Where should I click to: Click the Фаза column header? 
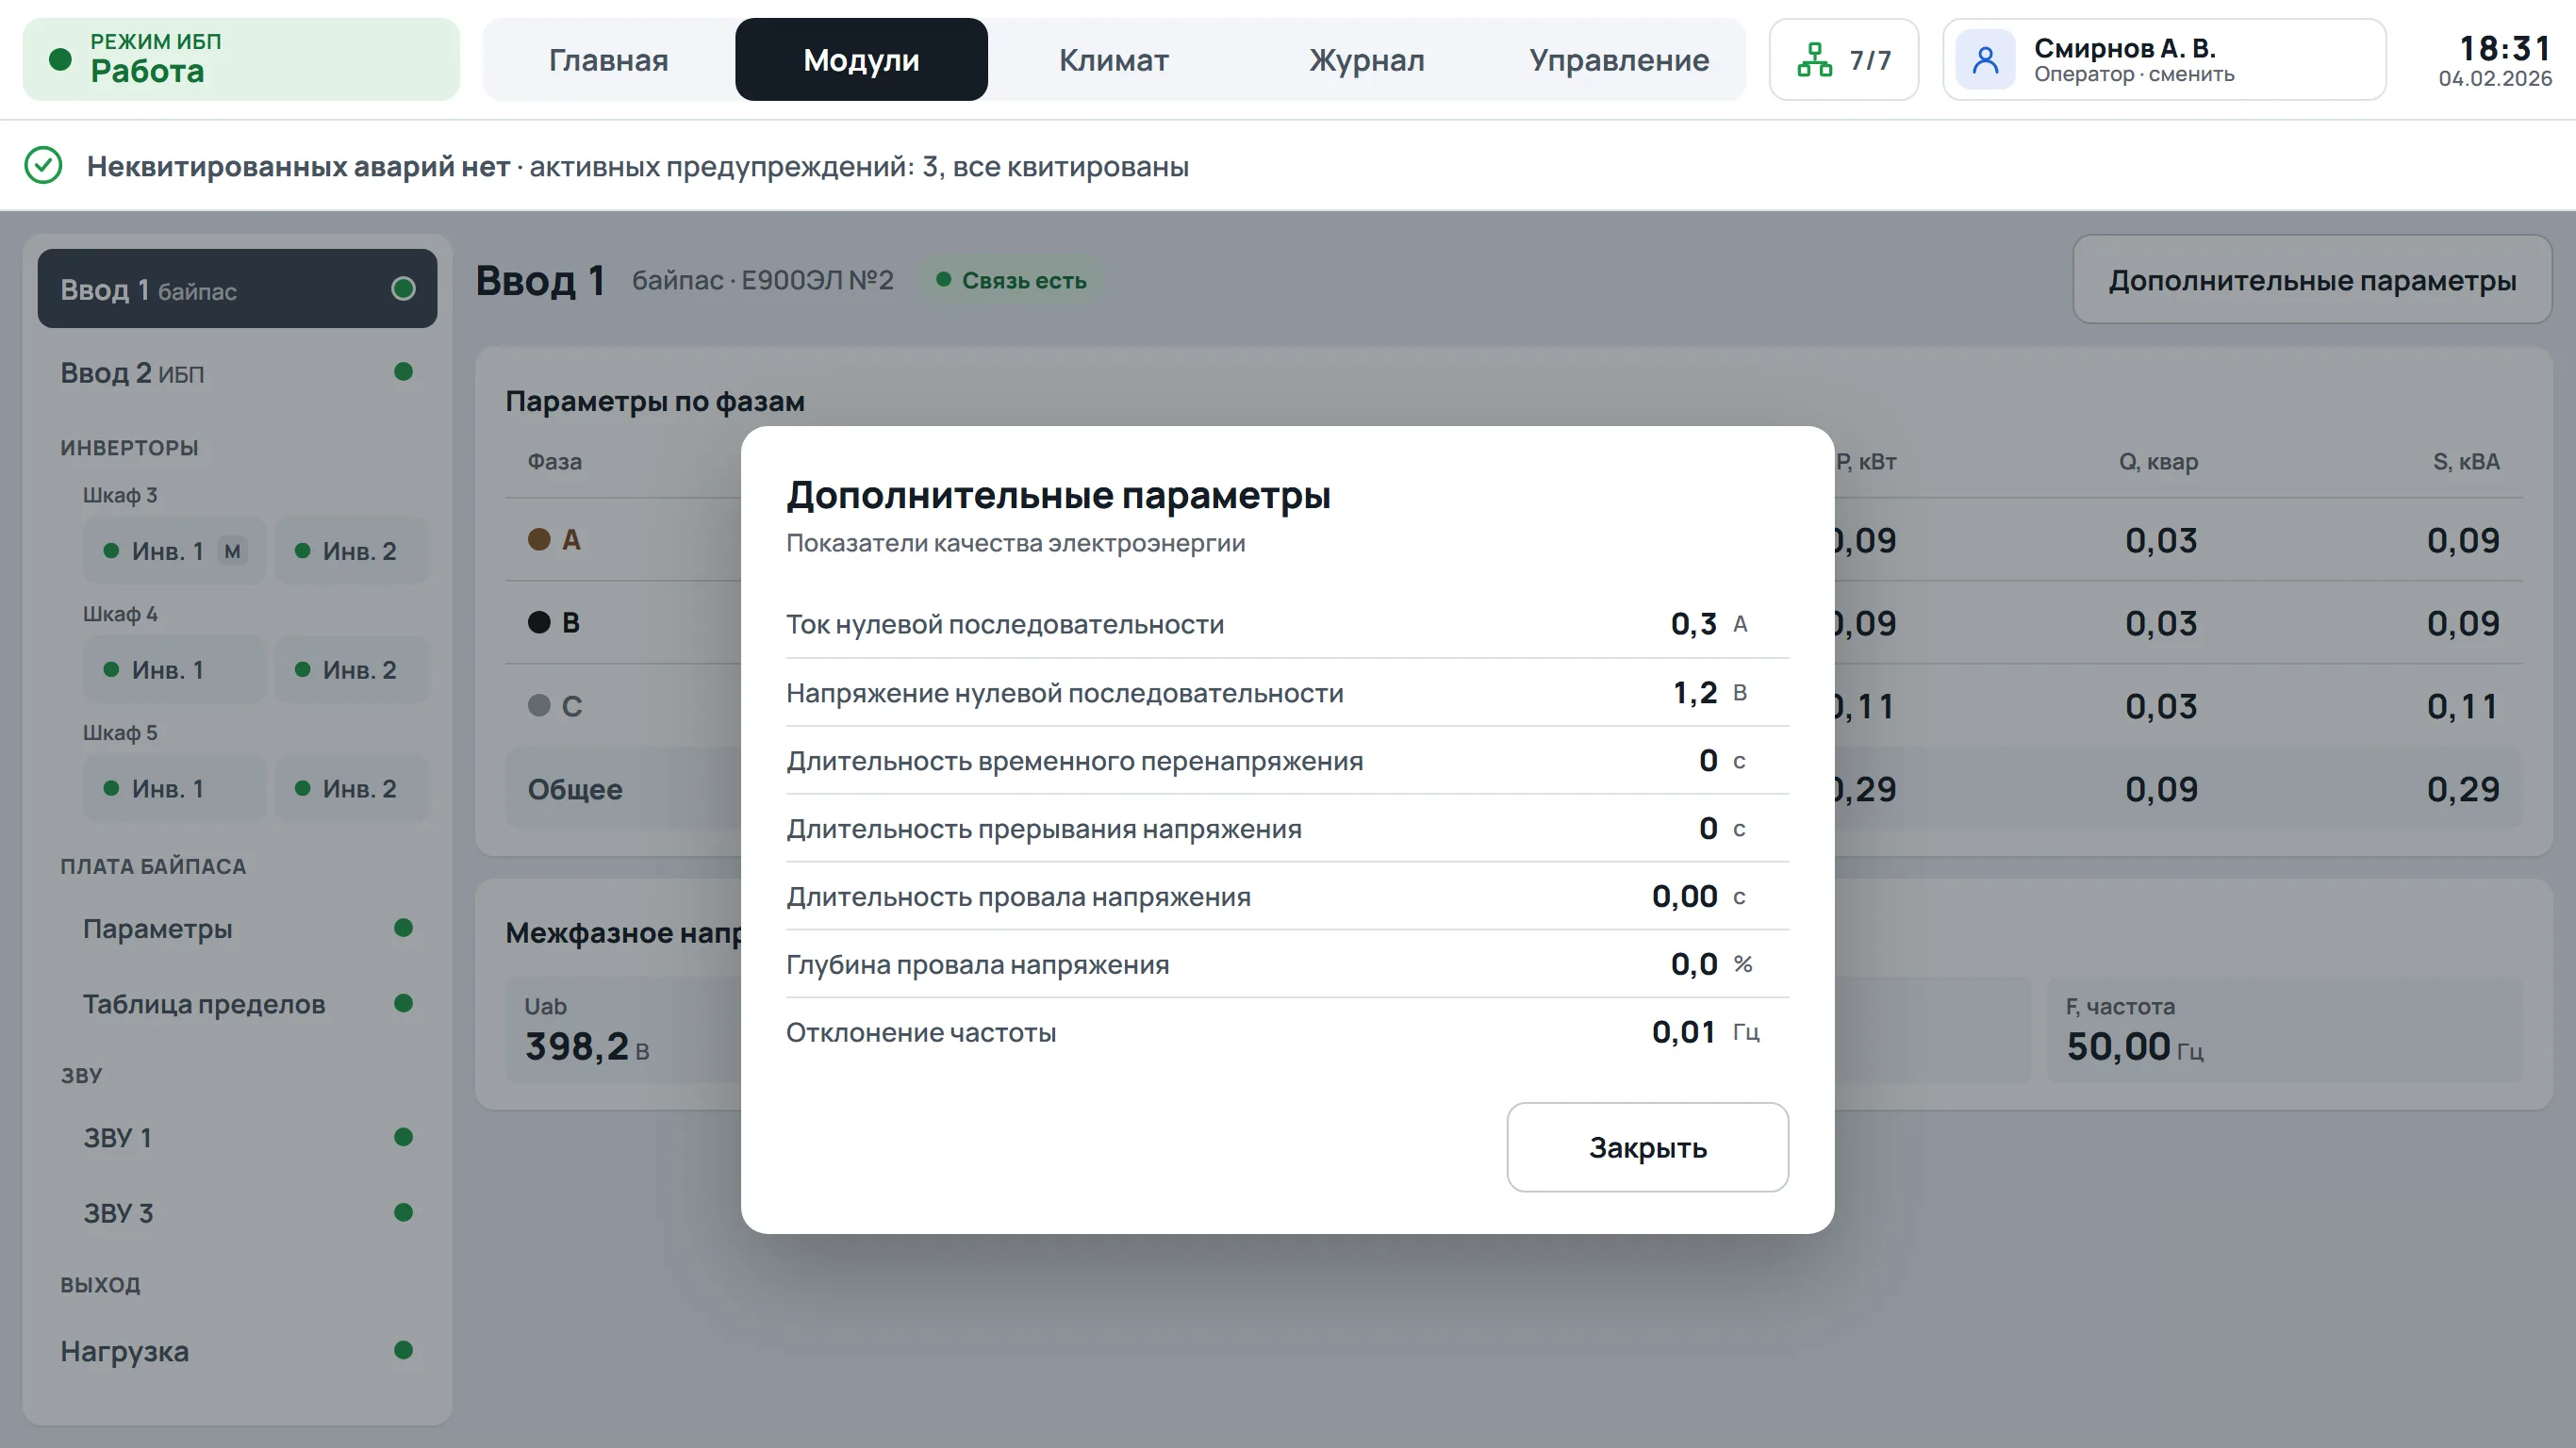click(555, 461)
